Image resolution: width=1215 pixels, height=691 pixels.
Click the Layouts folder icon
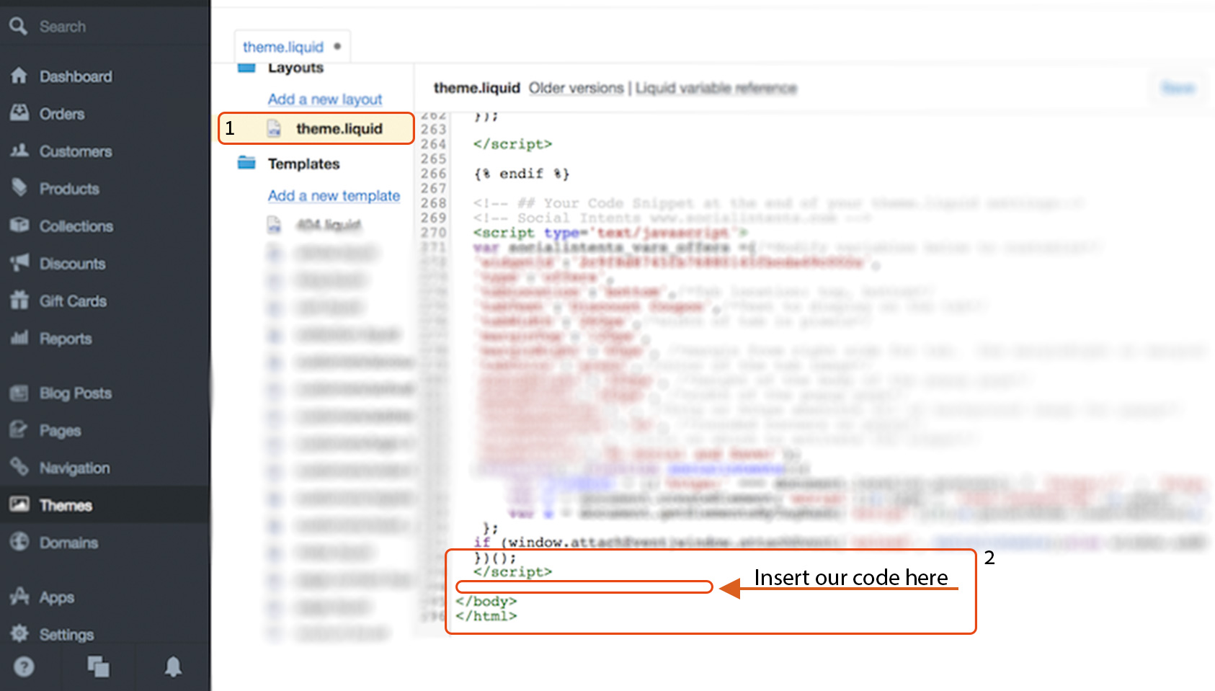click(246, 68)
